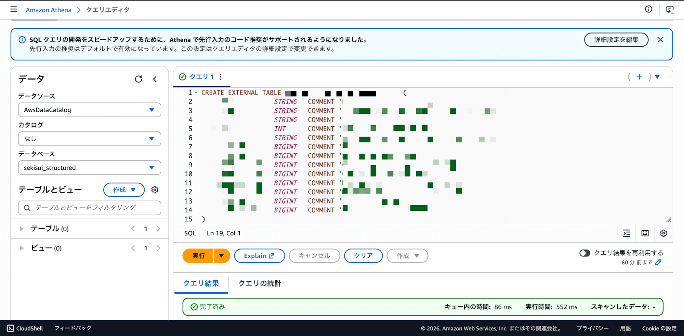Click the 詳細設定を編集 button
The height and width of the screenshot is (336, 684).
(x=616, y=40)
